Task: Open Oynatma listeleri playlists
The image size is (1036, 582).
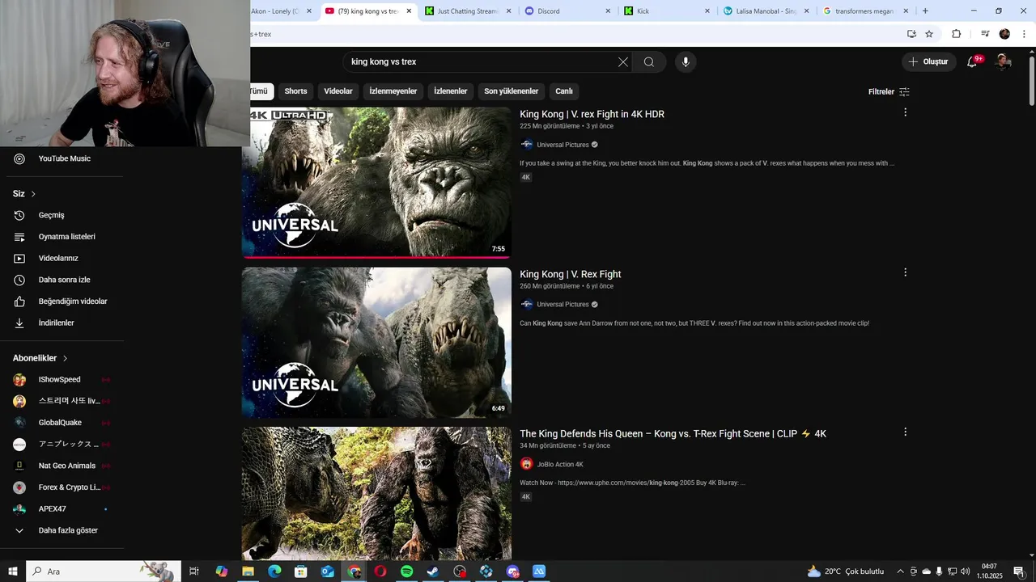Action: [65, 237]
